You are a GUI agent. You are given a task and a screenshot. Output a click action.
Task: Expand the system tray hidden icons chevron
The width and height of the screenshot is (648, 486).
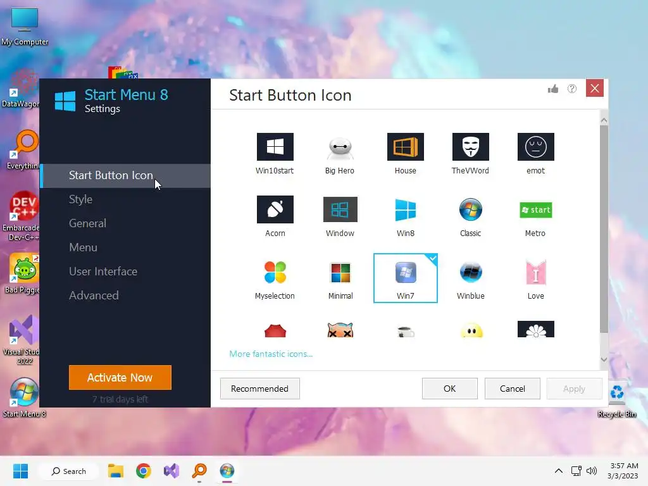pyautogui.click(x=558, y=471)
